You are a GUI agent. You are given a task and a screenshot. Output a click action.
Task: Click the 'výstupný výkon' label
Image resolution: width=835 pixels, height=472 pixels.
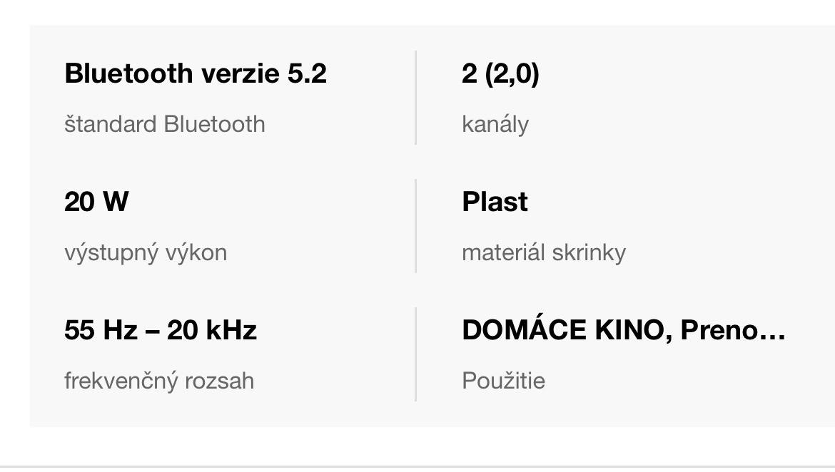point(146,252)
